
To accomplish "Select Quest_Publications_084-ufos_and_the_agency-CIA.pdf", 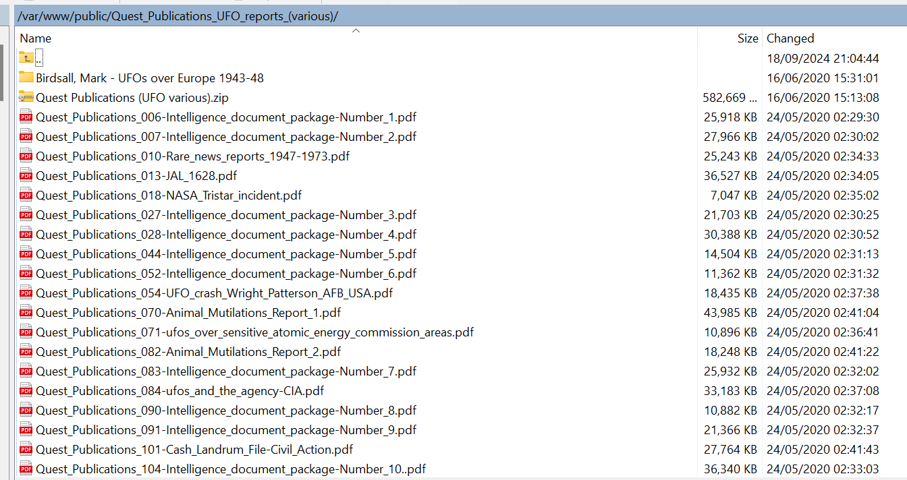I will 180,391.
